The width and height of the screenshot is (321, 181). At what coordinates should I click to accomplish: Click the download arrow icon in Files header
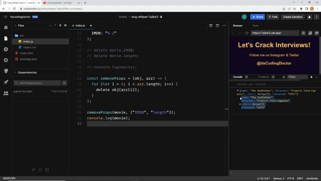(x=50, y=26)
